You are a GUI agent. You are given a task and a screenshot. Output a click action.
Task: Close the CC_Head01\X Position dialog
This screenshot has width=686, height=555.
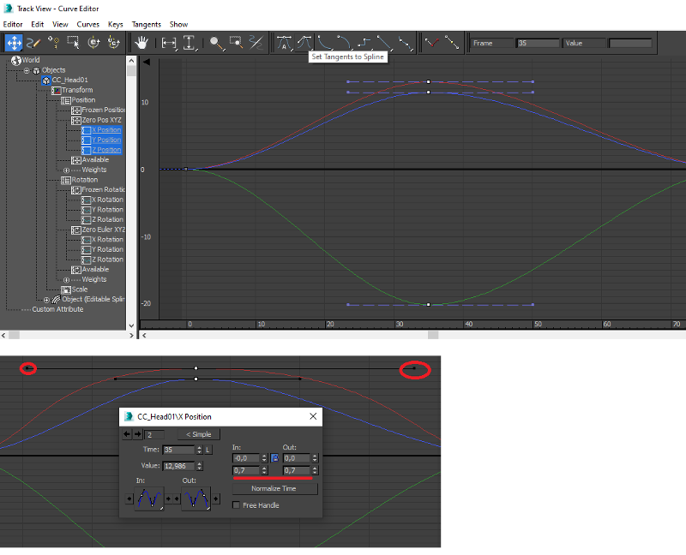click(x=313, y=416)
